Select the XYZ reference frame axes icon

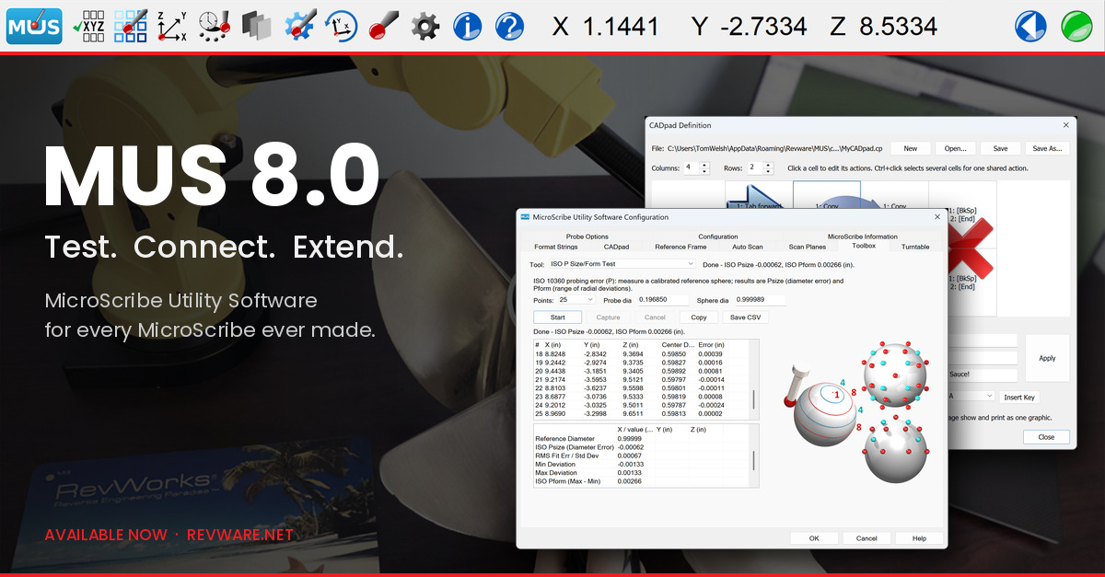coord(172,26)
